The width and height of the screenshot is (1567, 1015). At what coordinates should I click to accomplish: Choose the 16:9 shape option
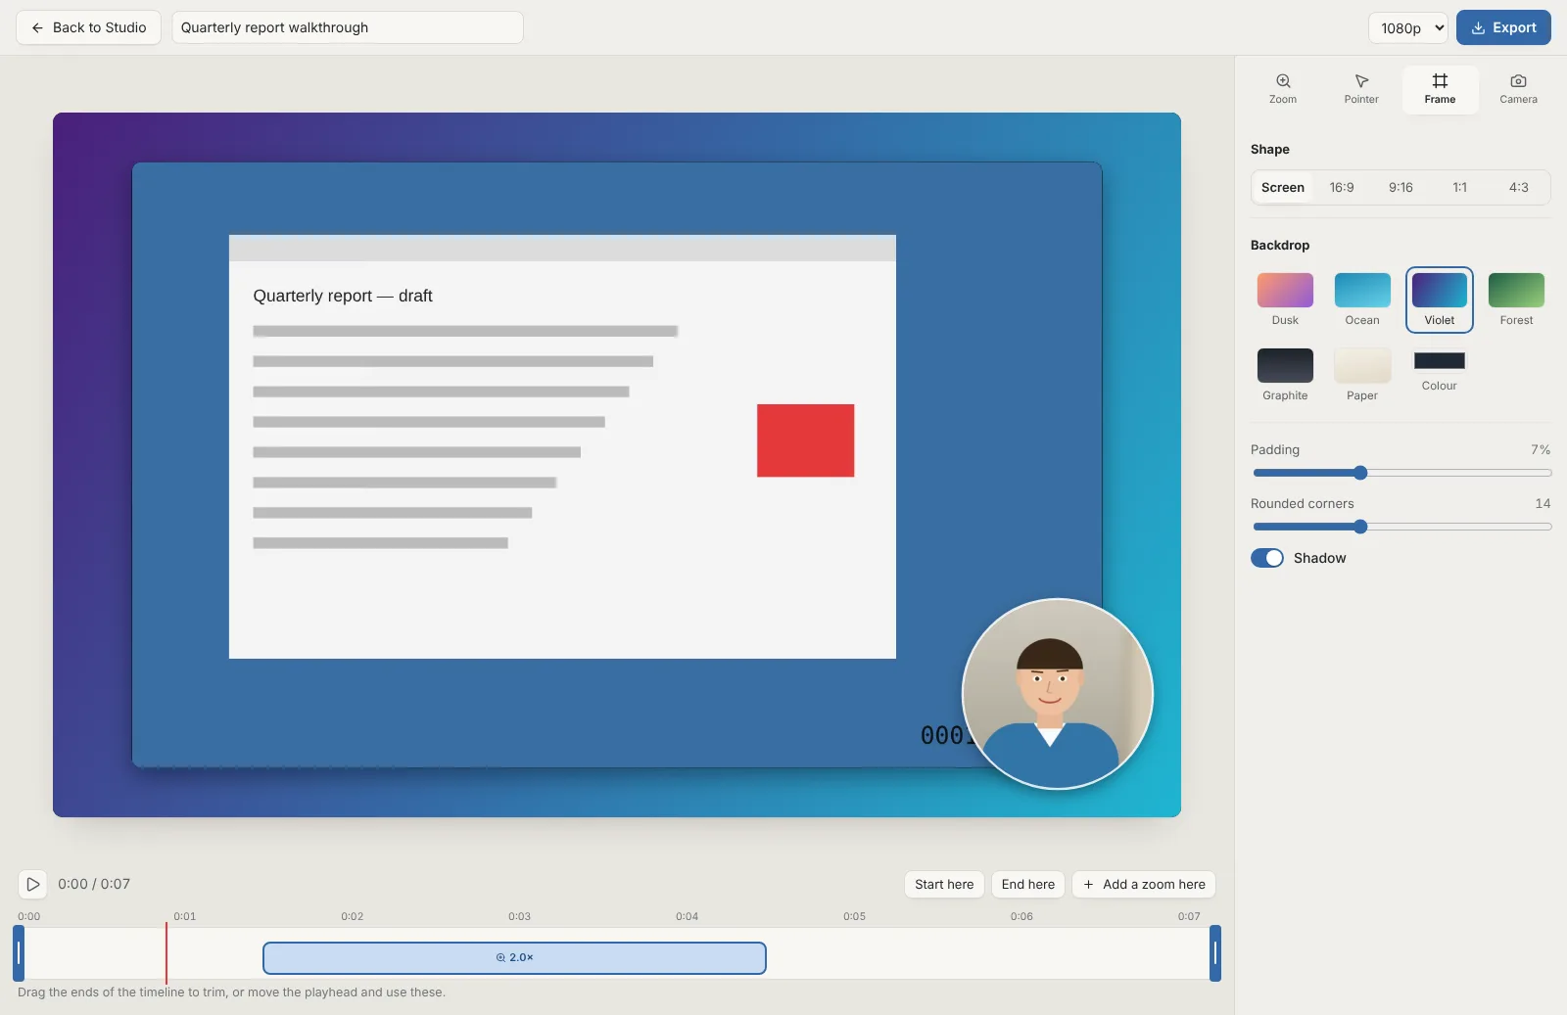(1342, 187)
